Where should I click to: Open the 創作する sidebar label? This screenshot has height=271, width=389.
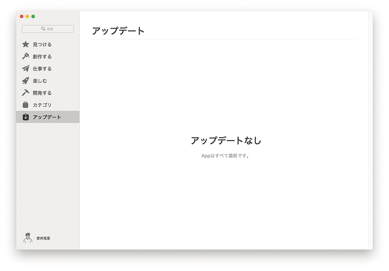42,57
